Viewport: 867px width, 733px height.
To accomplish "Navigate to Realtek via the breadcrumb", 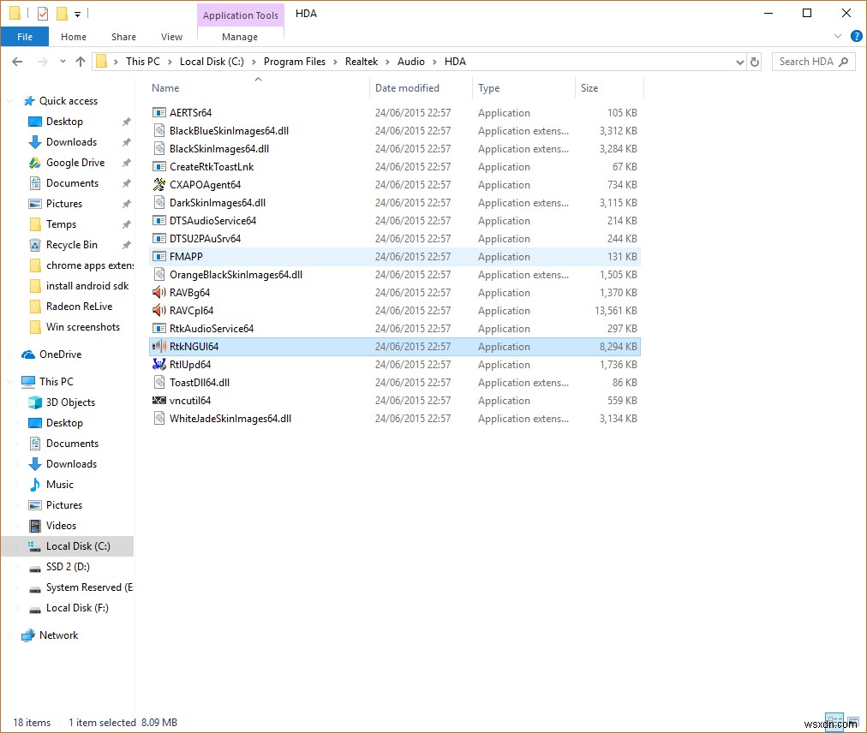I will (362, 61).
